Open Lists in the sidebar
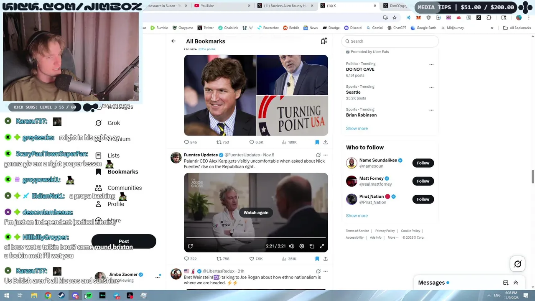The image size is (535, 301). (108, 156)
